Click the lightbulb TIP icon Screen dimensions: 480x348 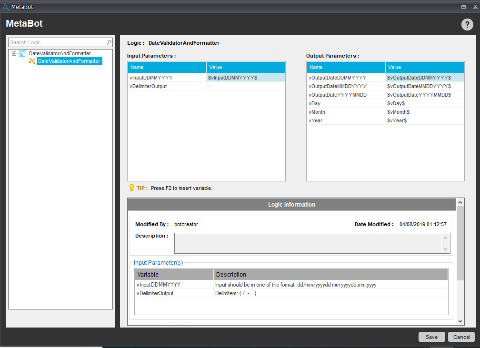click(x=131, y=188)
